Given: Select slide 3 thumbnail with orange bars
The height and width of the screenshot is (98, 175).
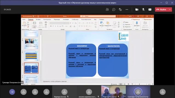Looking at the screenshot, I should (x=31, y=56).
